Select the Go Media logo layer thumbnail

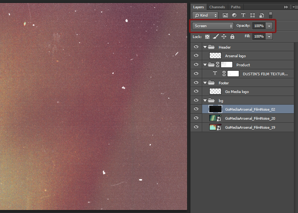pyautogui.click(x=215, y=91)
